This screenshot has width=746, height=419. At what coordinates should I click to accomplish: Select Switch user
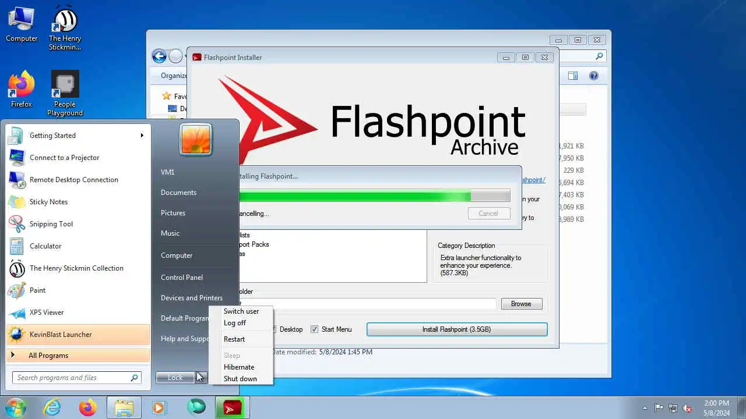(241, 311)
